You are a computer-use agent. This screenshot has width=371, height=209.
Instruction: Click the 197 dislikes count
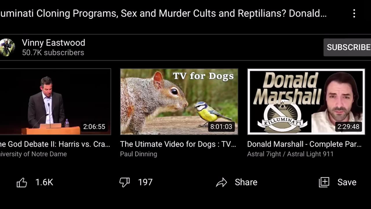(145, 182)
